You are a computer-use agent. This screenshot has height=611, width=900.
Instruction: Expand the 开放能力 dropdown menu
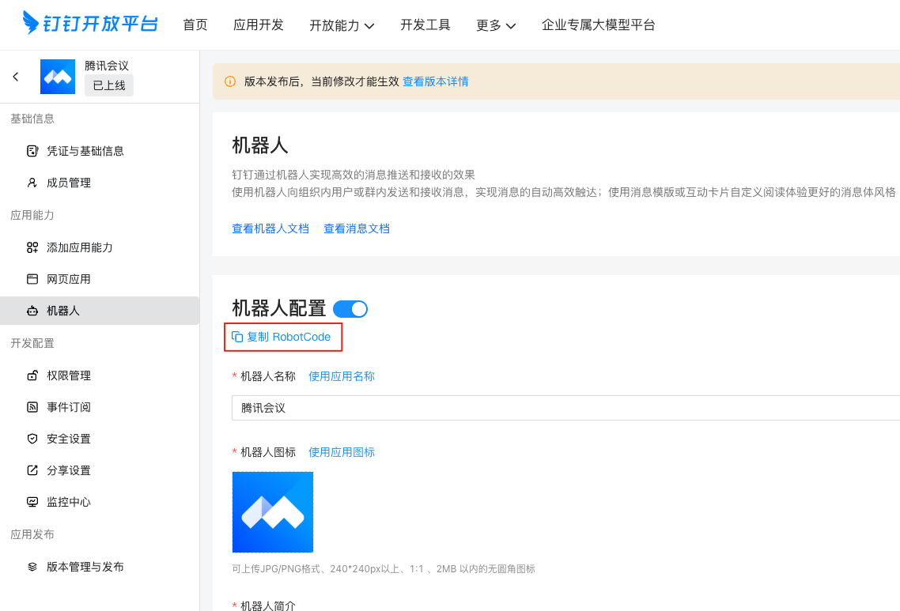click(x=342, y=25)
